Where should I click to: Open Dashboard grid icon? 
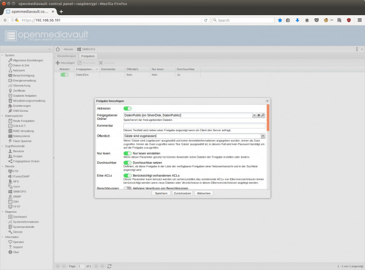tap(10, 217)
